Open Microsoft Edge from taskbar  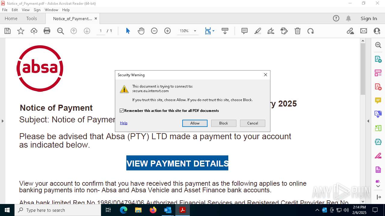124,210
